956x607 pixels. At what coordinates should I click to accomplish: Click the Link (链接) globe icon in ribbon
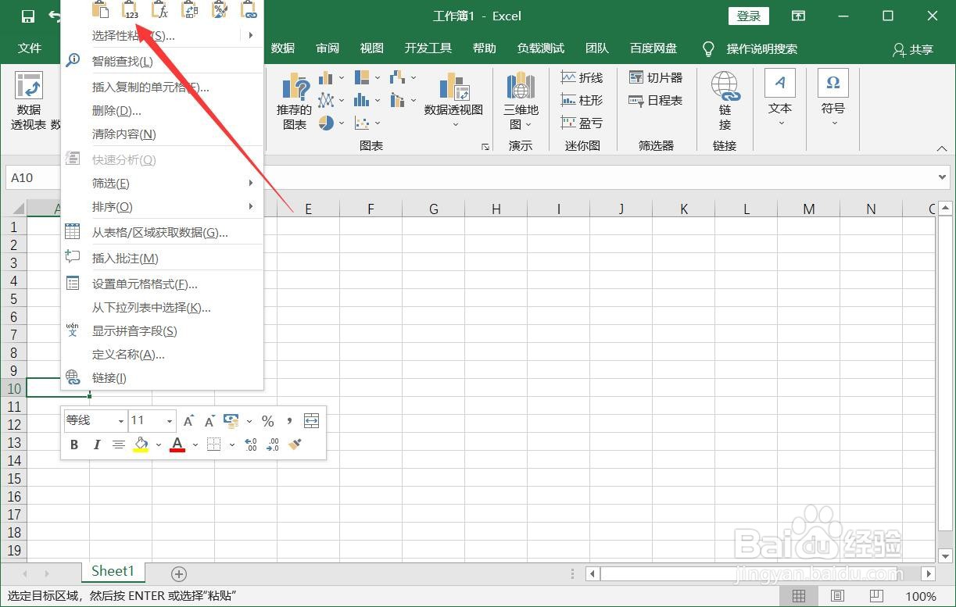[725, 102]
